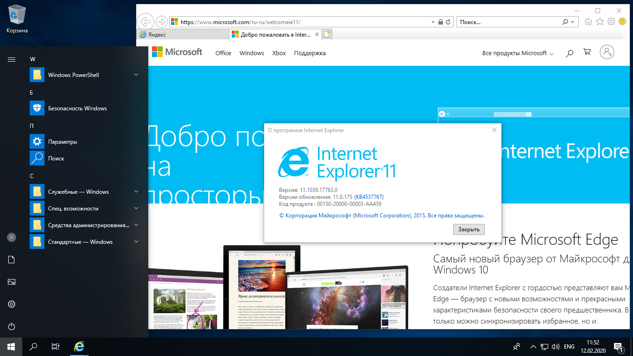633x356 pixels.
Task: Expand Спец. возможности folder
Action: pos(136,208)
